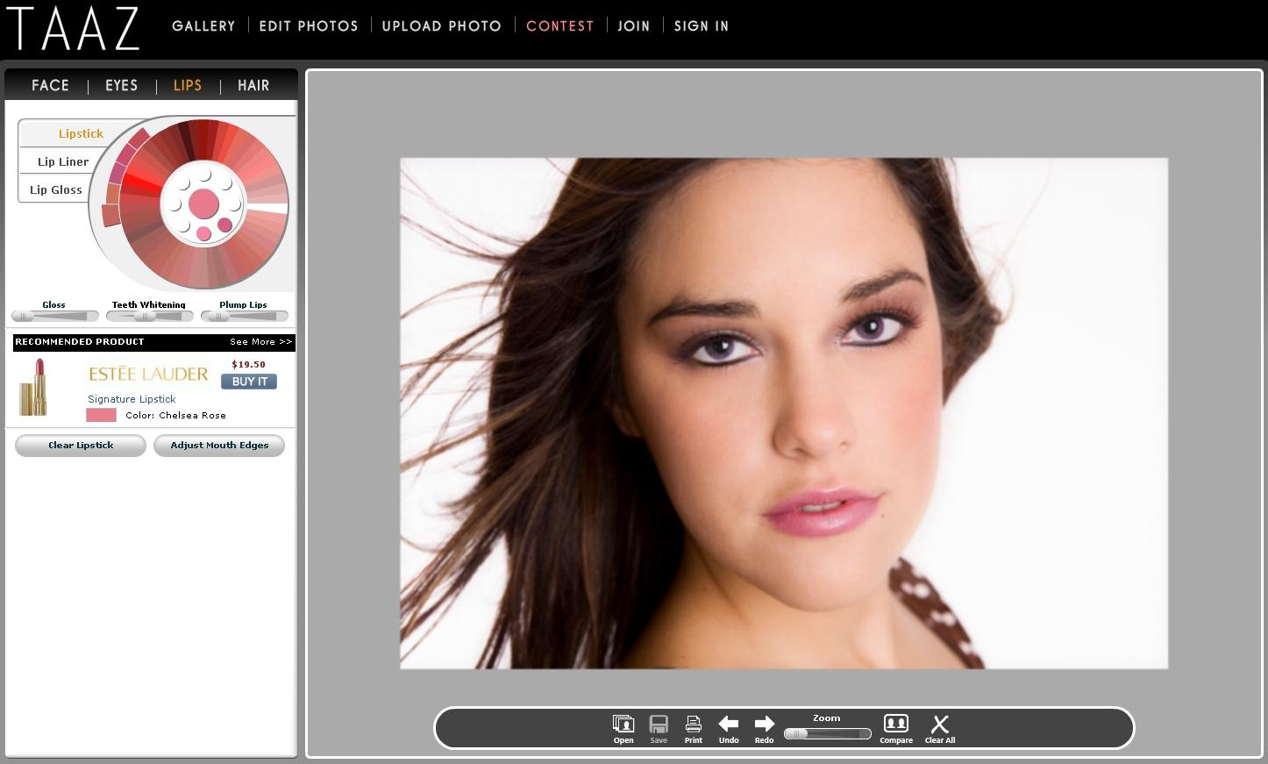The image size is (1268, 764).
Task: Click the Compare before/after icon
Action: (895, 724)
